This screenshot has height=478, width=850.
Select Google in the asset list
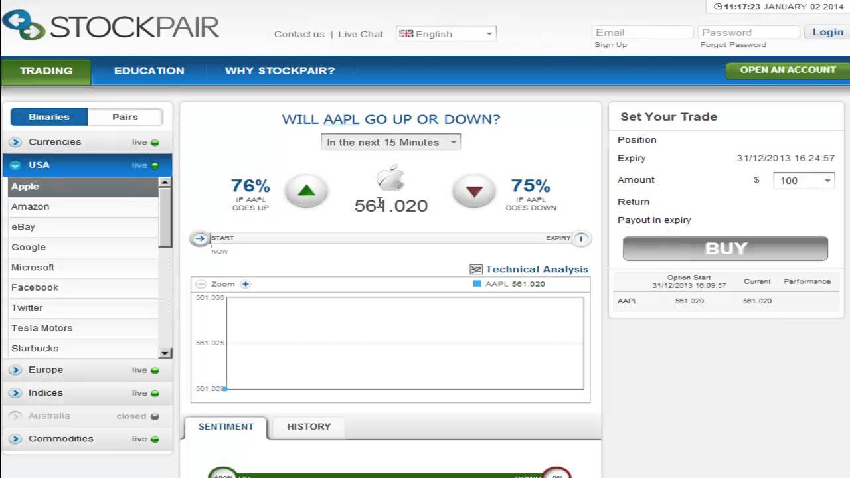(x=83, y=247)
